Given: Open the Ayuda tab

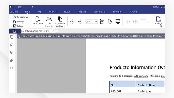Looking at the screenshot, I should click(x=133, y=11).
